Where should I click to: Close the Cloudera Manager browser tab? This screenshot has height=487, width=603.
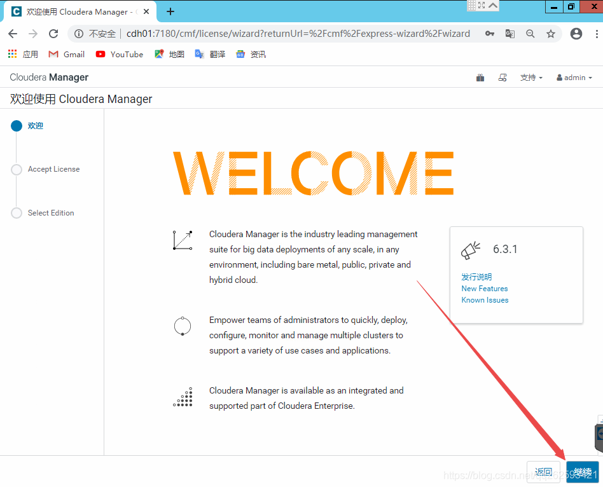pyautogui.click(x=146, y=11)
